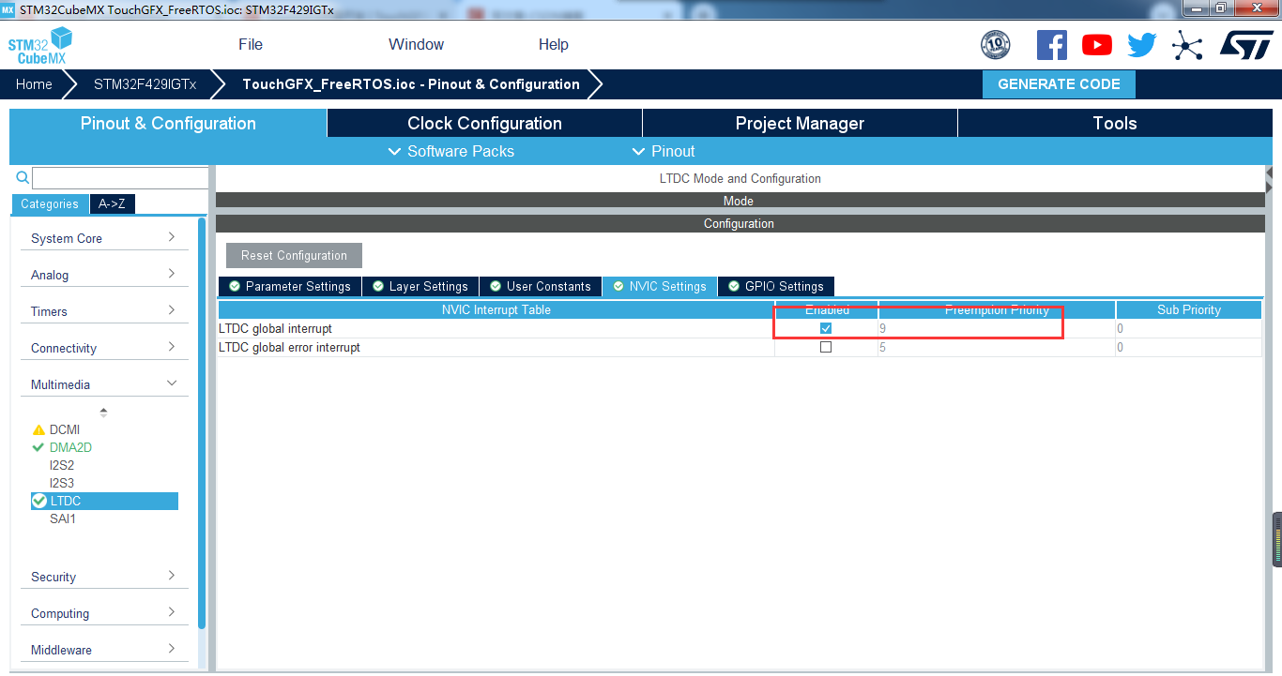Collapse the Multimedia category
This screenshot has height=676, width=1282.
pyautogui.click(x=104, y=384)
